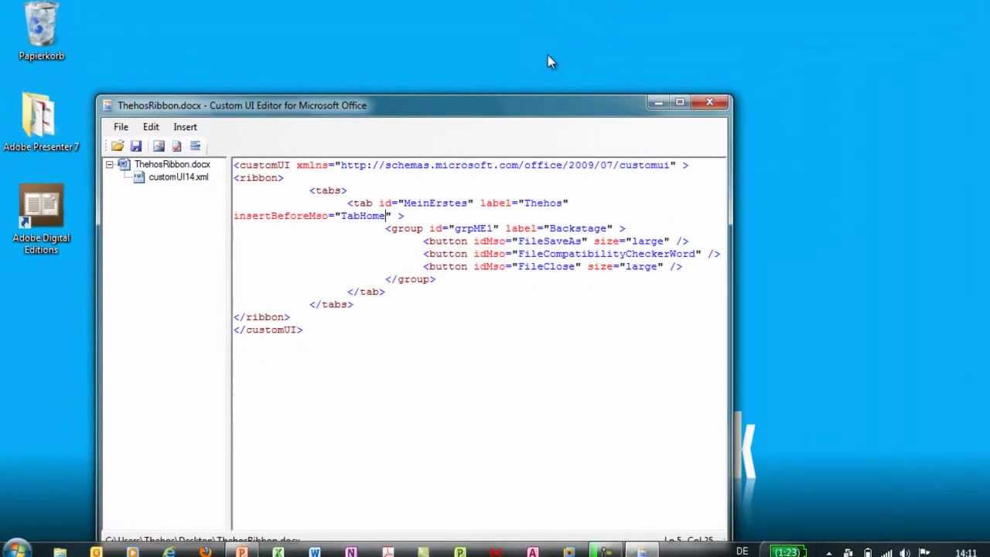Open Internet Explorer from the taskbar

[x=169, y=552]
